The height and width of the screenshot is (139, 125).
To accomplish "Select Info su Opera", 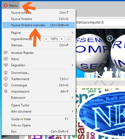I will pos(39,125).
